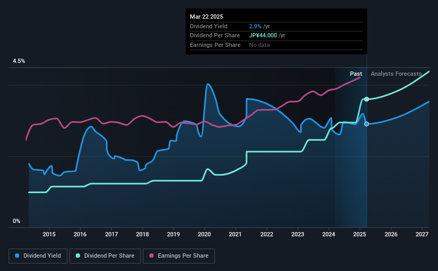Click the tooltip's Earnings Per Share row label

point(215,45)
